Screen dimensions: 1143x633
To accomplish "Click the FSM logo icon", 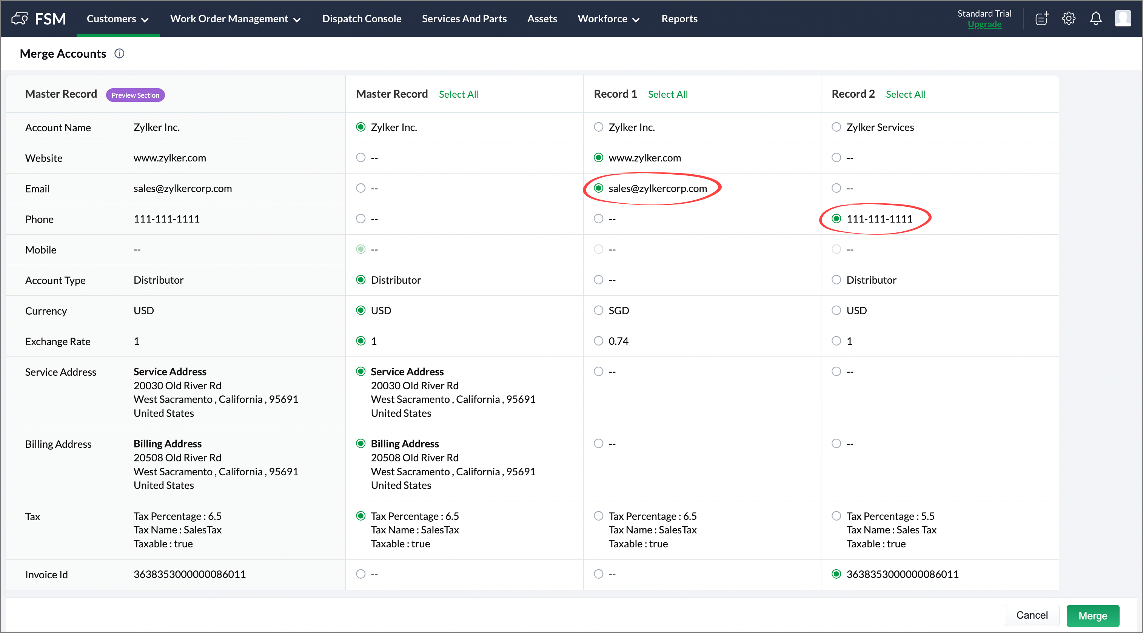I will point(20,18).
